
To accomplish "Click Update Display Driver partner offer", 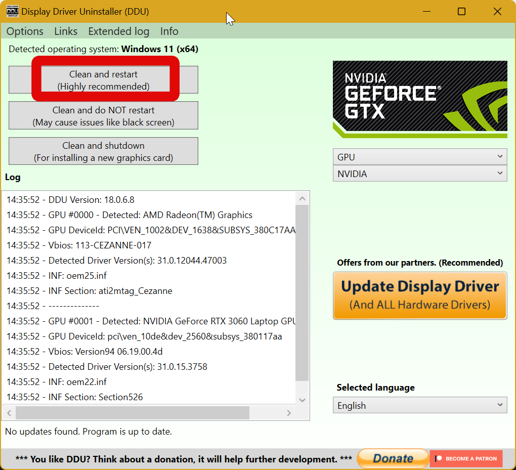I will click(419, 295).
